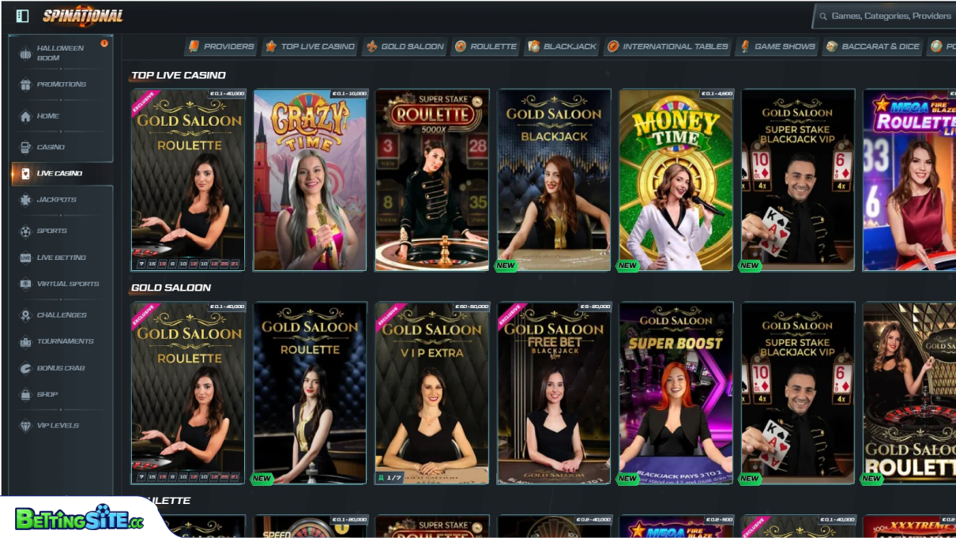Click the Live Betting icon in sidebar
The image size is (956, 538).
26,257
